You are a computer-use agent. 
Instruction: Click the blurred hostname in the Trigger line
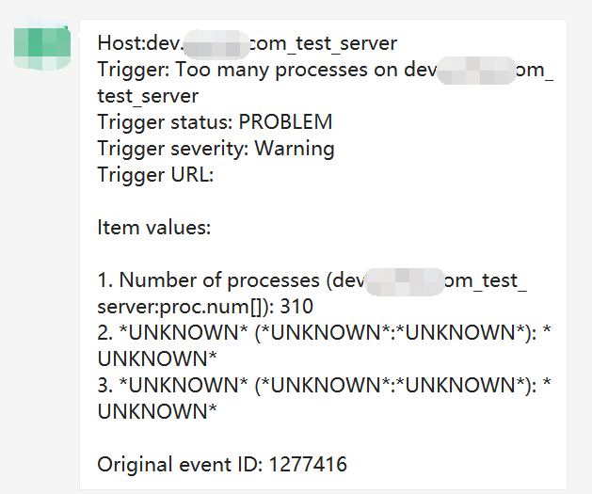point(477,70)
